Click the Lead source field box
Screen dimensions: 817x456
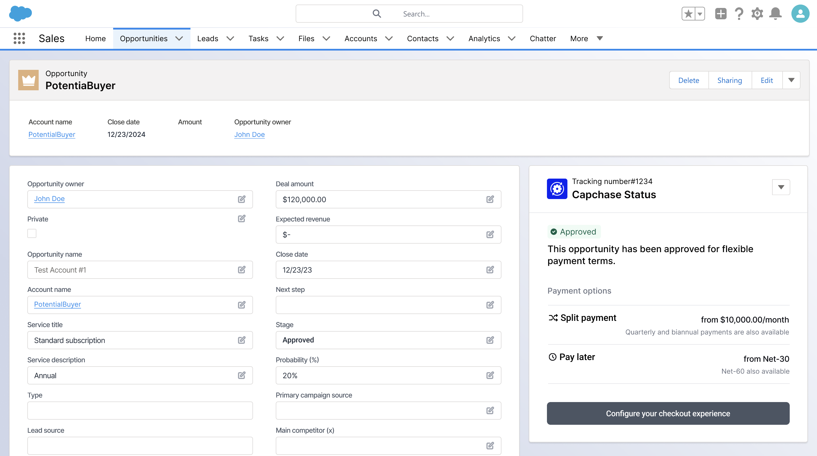point(140,446)
